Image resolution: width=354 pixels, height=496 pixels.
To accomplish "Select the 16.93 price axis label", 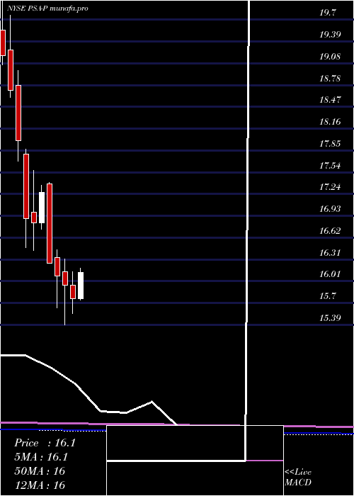I will point(330,209).
